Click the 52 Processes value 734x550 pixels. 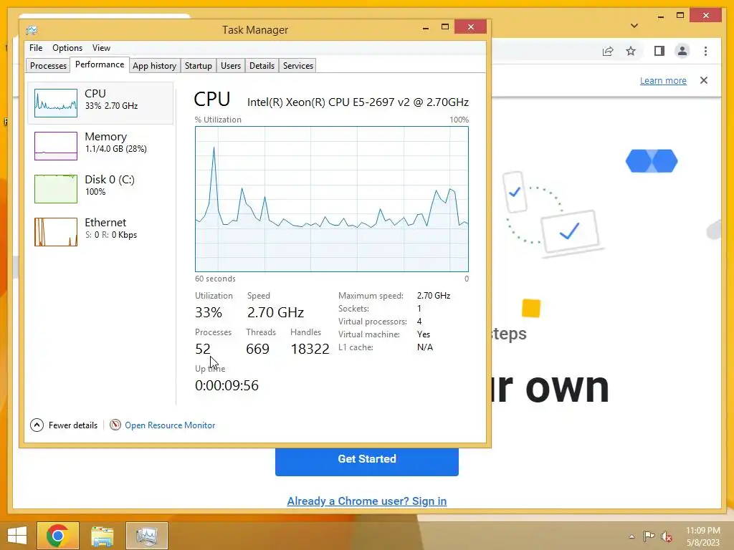click(203, 349)
